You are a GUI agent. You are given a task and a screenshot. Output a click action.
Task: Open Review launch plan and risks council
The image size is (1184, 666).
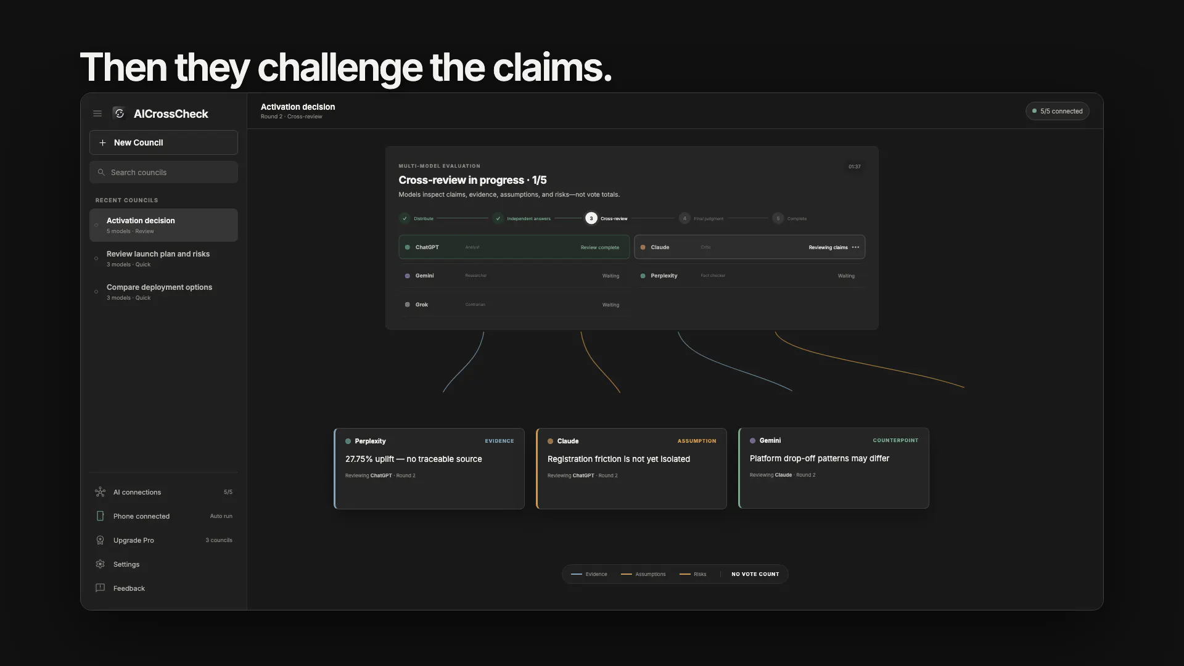click(x=163, y=258)
